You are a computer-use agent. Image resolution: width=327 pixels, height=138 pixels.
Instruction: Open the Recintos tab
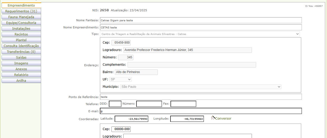(21, 34)
